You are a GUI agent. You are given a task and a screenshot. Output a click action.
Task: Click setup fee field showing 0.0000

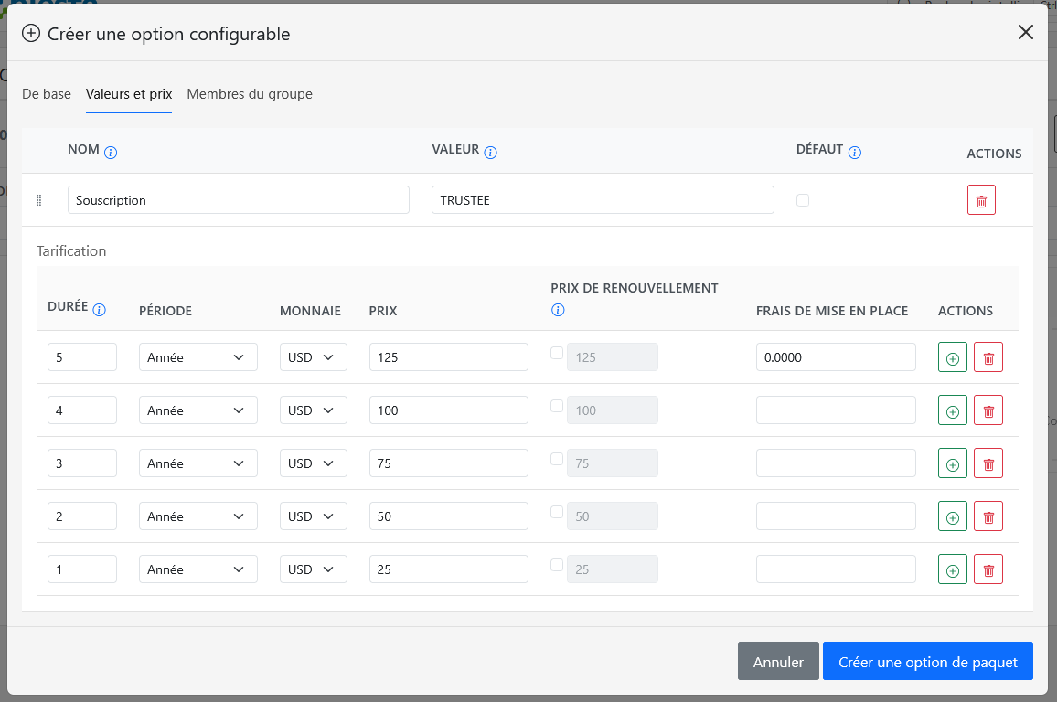(x=836, y=357)
